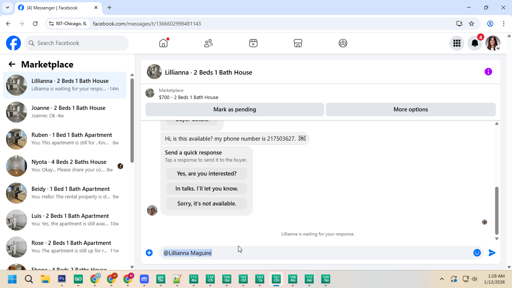
Task: Click the site info icon left of the 107-Chicago, IL label
Action: click(x=51, y=24)
